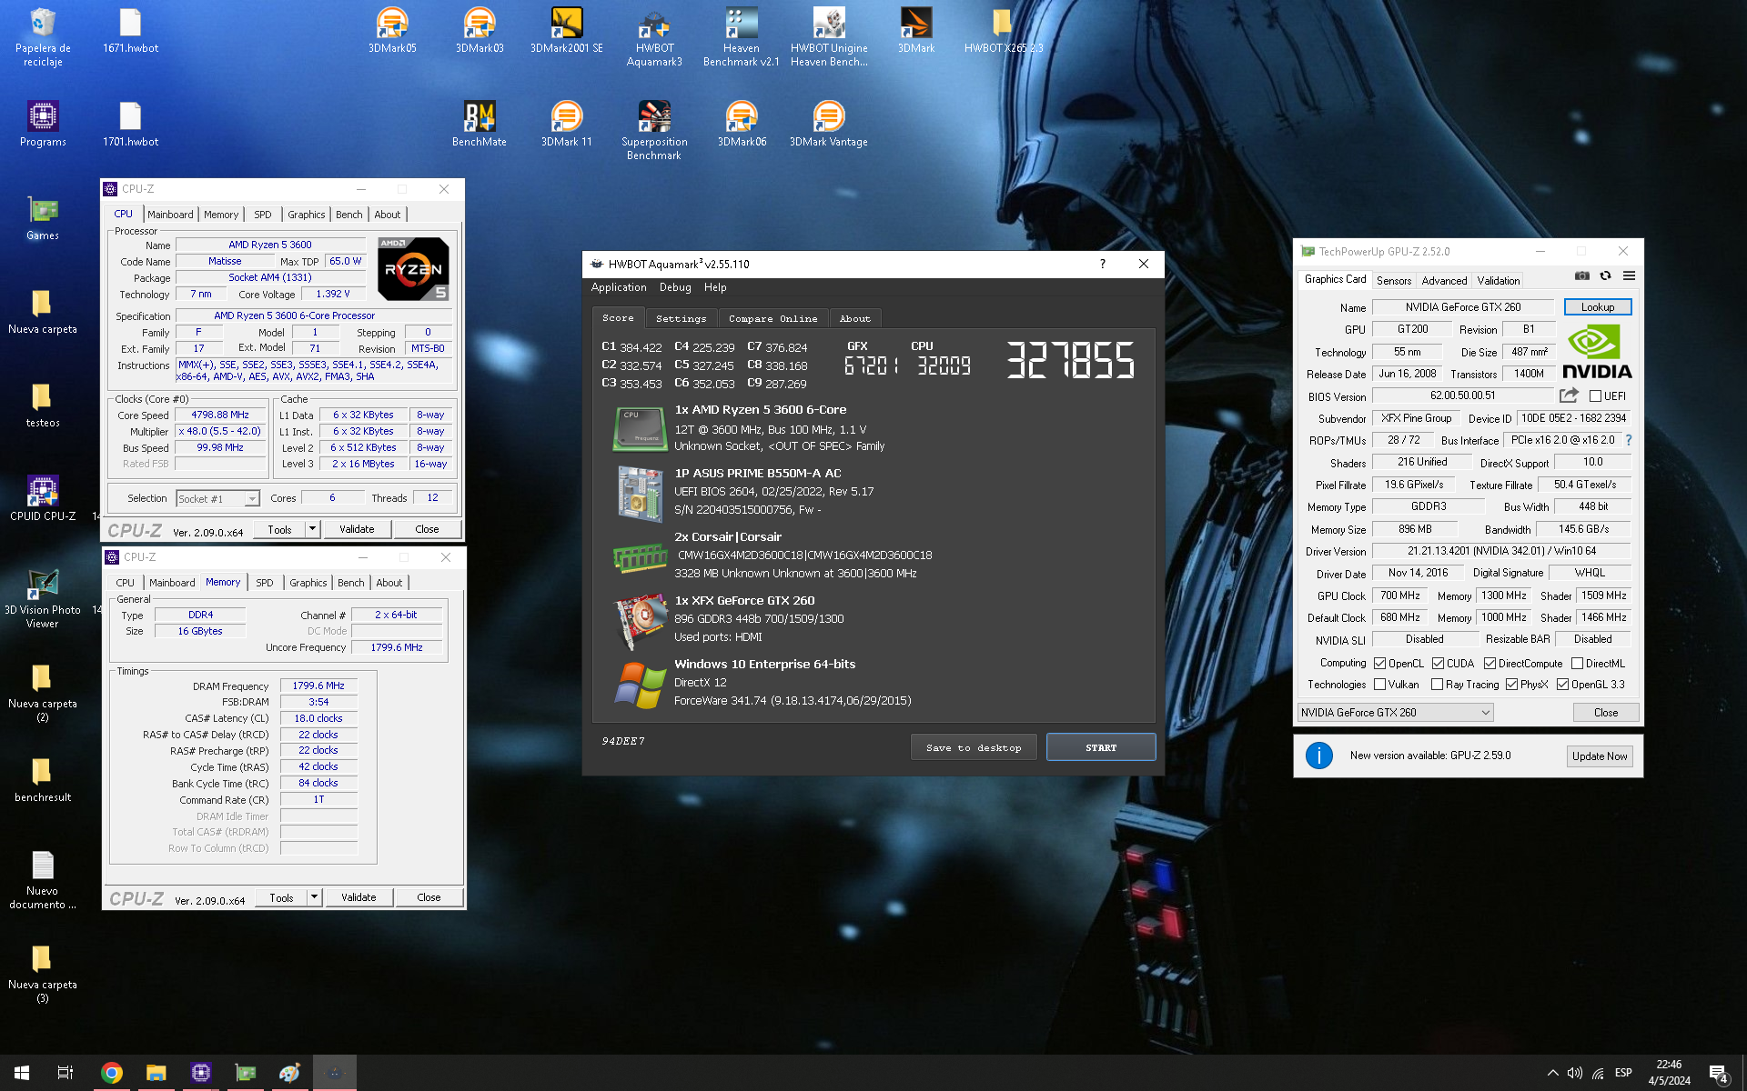The width and height of the screenshot is (1747, 1091).
Task: Launch the BenchMate desktop icon
Action: pyautogui.click(x=480, y=124)
